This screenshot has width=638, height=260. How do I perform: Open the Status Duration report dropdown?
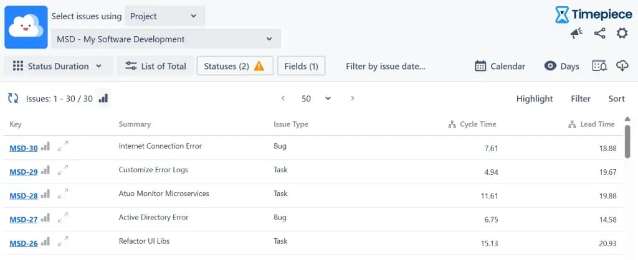pos(58,66)
